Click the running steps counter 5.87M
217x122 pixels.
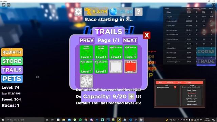click(96, 12)
